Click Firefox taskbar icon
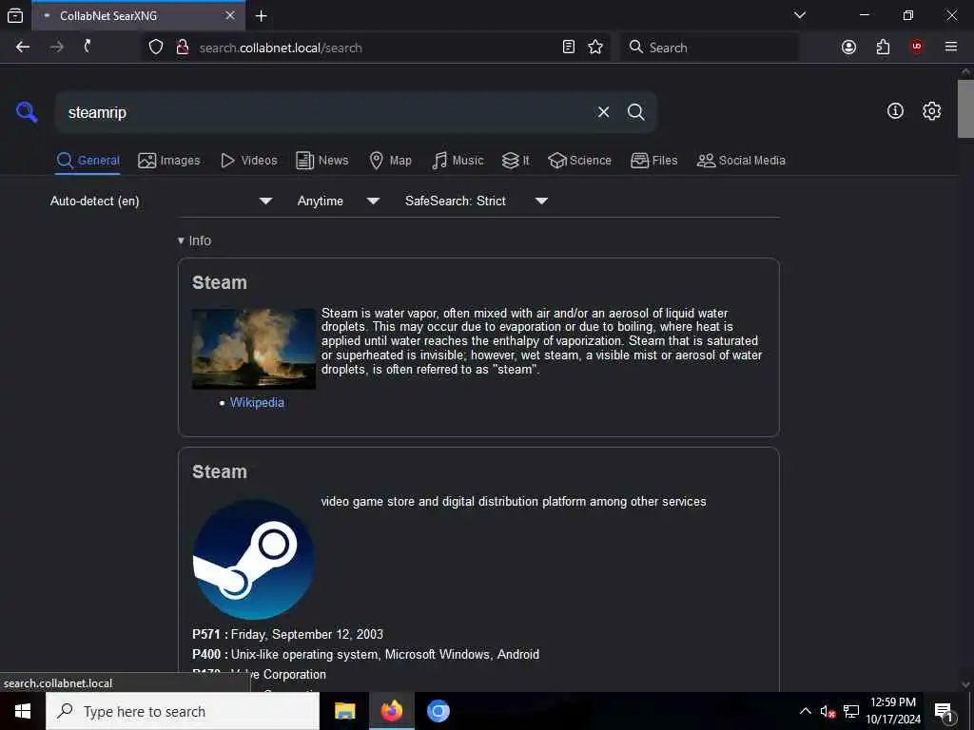 tap(391, 711)
